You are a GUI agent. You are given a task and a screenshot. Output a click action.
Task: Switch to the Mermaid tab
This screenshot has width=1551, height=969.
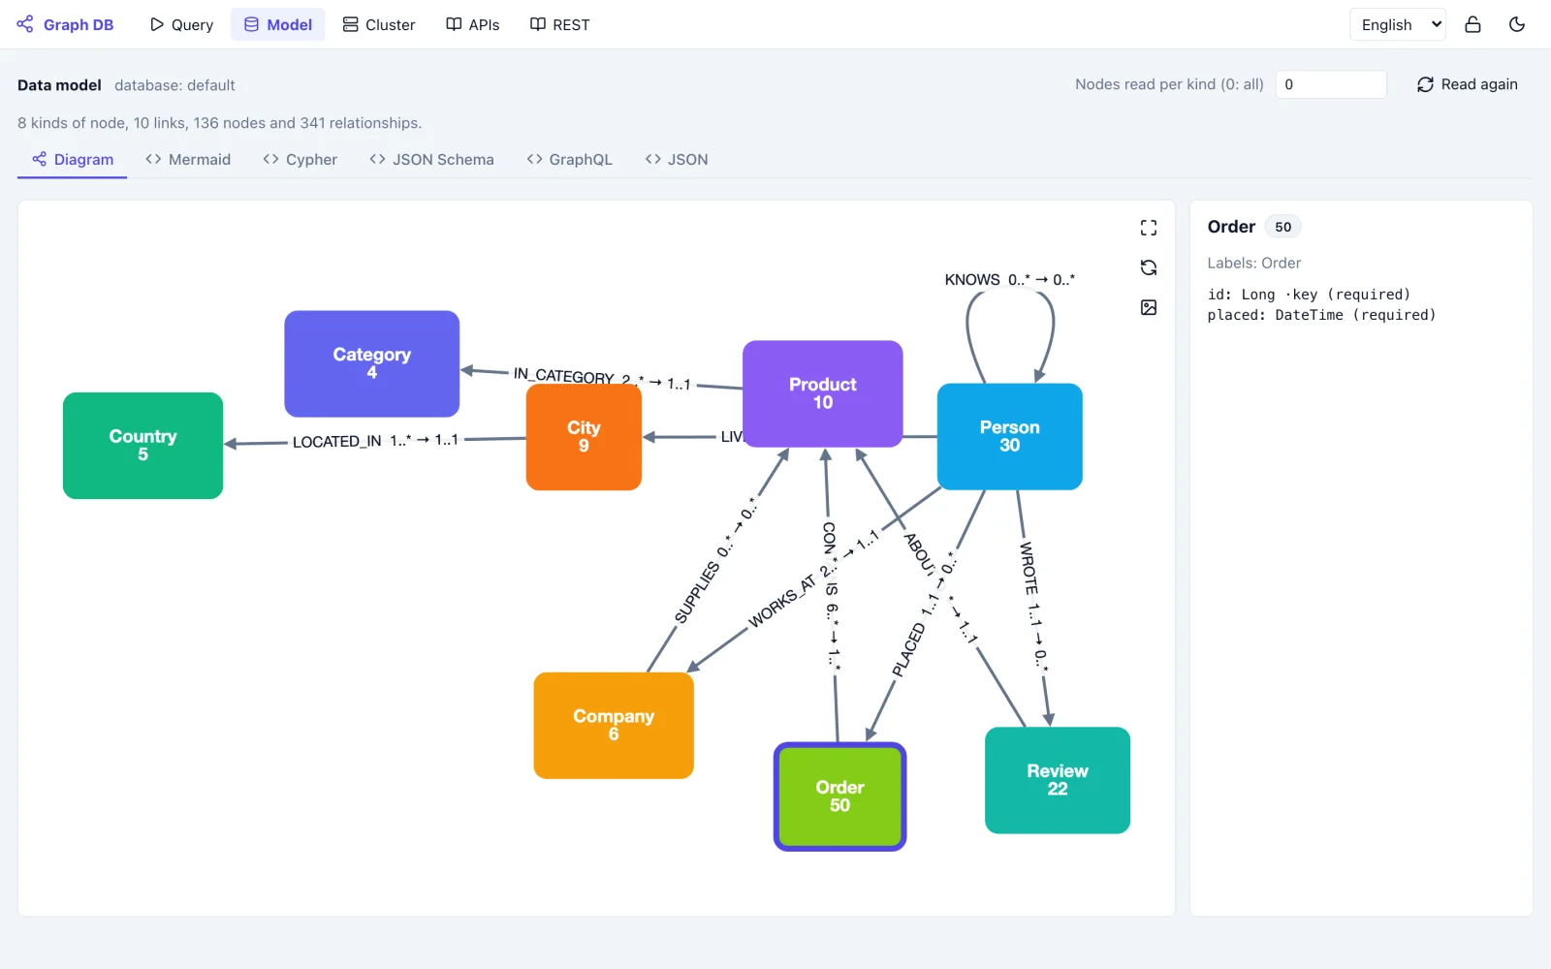click(188, 159)
